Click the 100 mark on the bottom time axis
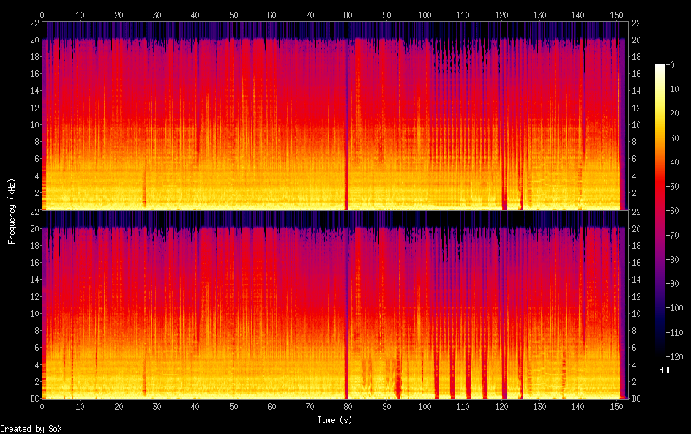The width and height of the screenshot is (691, 434). point(425,406)
